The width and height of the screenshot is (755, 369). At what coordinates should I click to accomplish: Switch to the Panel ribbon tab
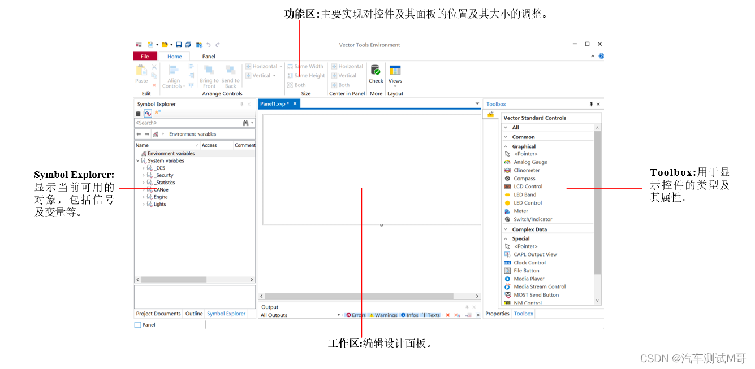click(x=209, y=56)
